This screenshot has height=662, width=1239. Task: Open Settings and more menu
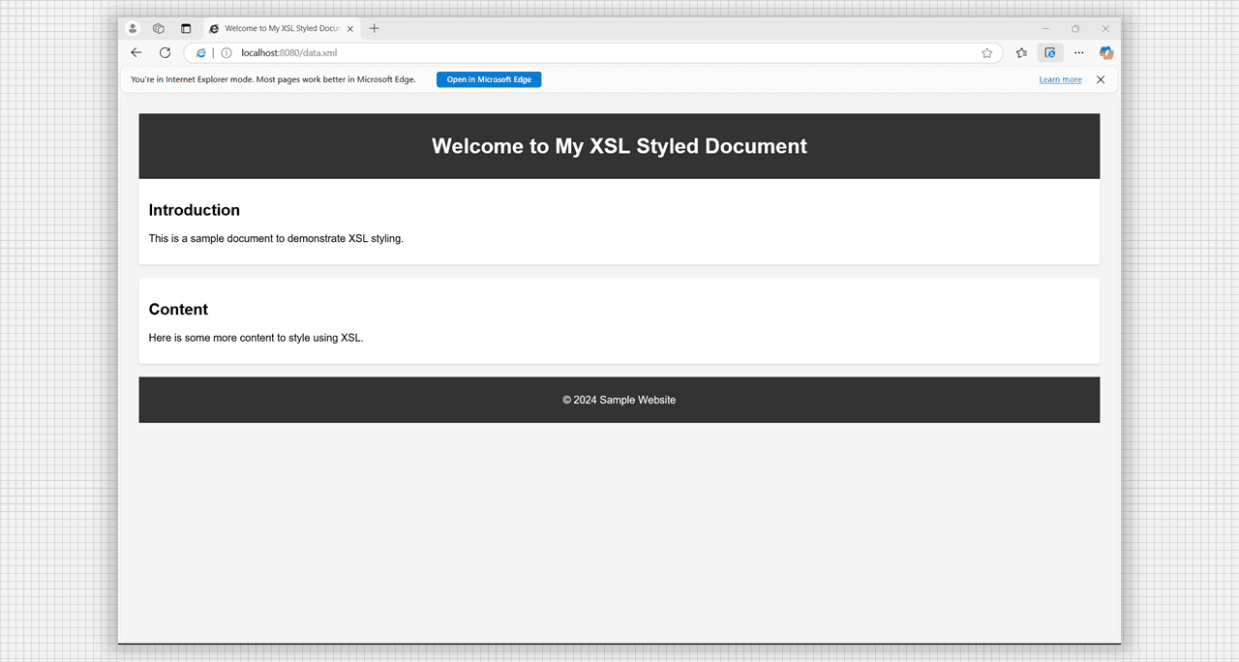1078,53
